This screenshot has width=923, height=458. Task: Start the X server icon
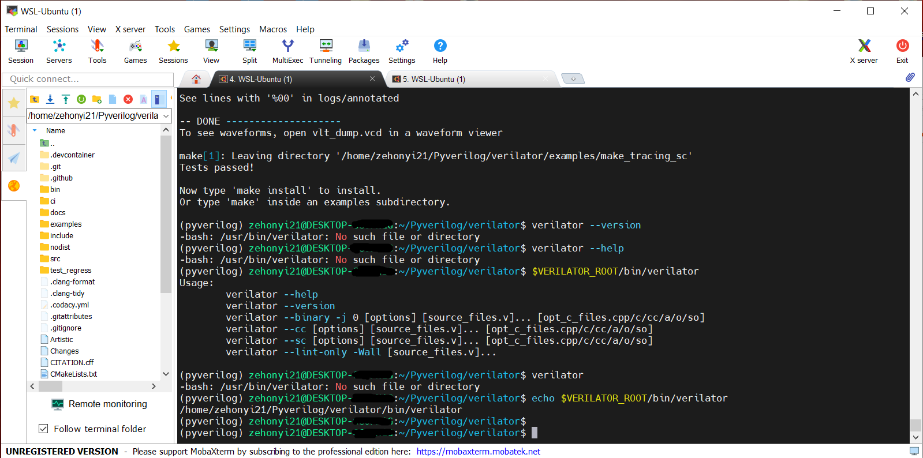[864, 51]
